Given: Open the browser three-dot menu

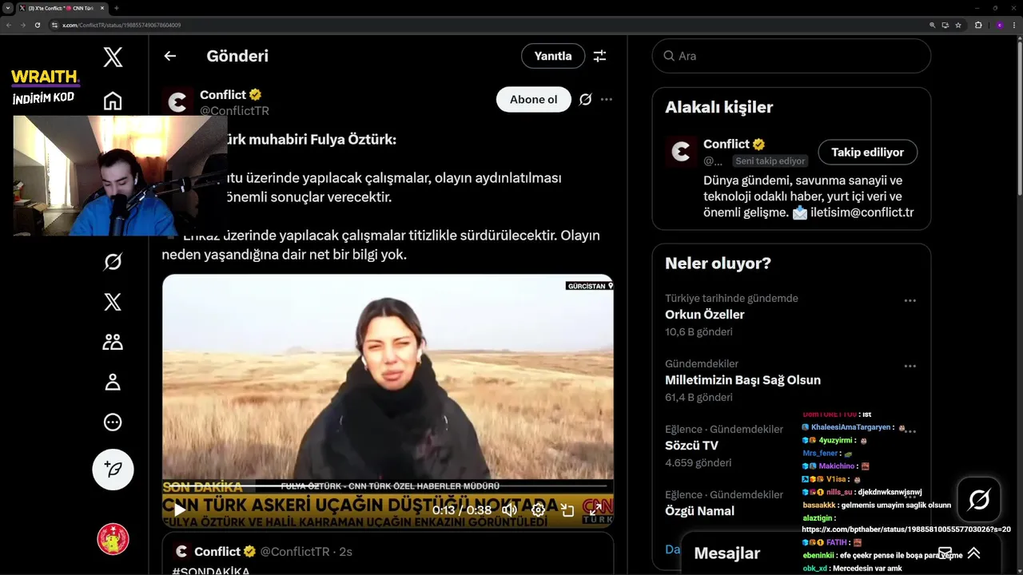Looking at the screenshot, I should (1015, 25).
